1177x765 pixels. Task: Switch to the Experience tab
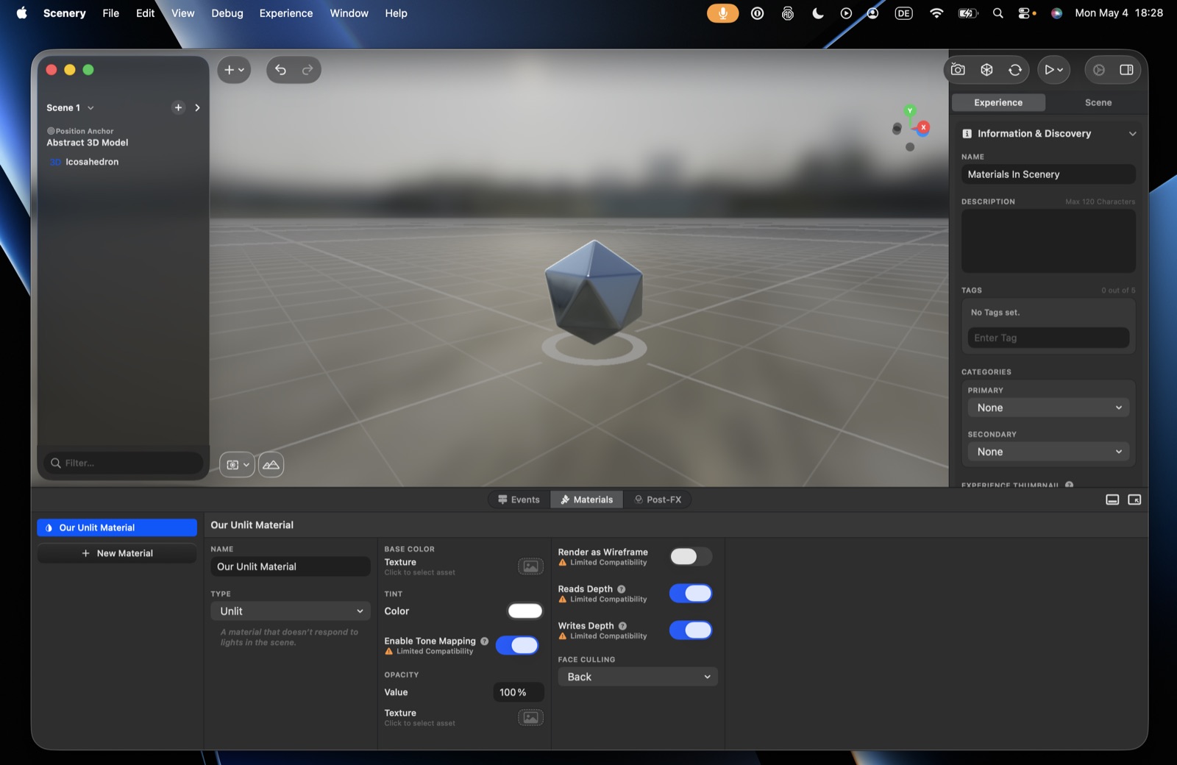coord(998,103)
